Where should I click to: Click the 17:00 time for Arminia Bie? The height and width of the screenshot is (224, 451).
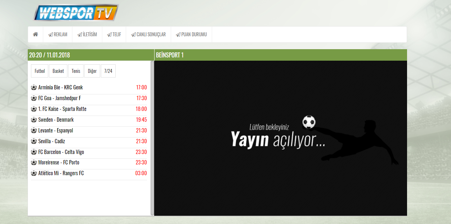pos(141,87)
